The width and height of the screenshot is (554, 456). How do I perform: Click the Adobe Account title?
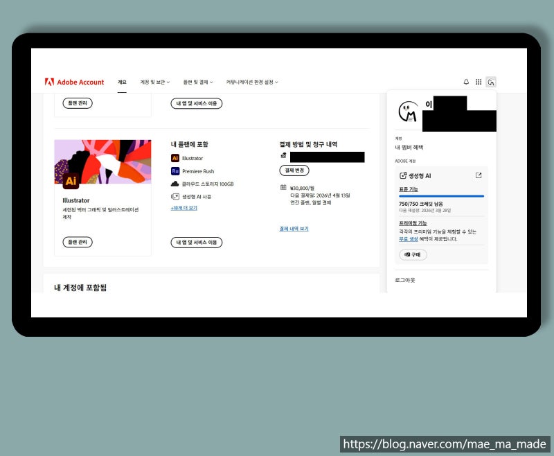80,82
